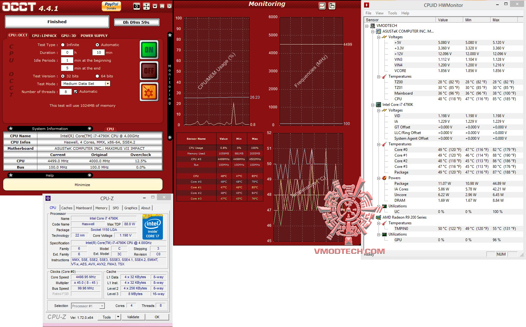
Task: Edit idle minutes at the beginning field
Action: (67, 60)
